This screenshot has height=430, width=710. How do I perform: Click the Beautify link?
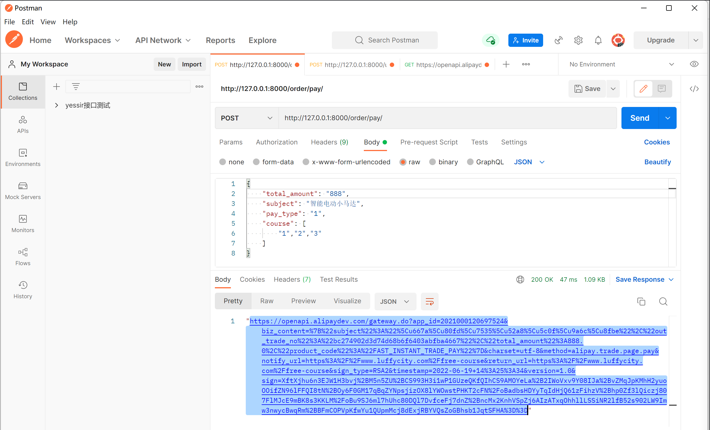pyautogui.click(x=657, y=162)
